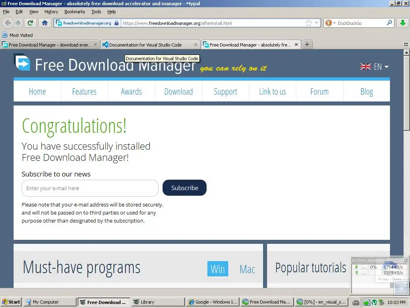The height and width of the screenshot is (308, 410).
Task: Go forward with the browser forward arrow
Action: [x=18, y=23]
